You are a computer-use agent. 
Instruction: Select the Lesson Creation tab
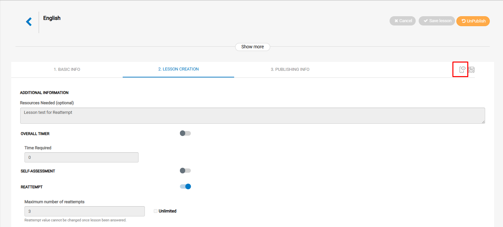click(x=178, y=69)
